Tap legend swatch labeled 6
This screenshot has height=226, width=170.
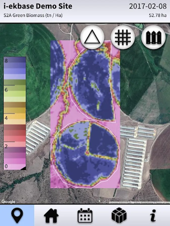point(15,88)
